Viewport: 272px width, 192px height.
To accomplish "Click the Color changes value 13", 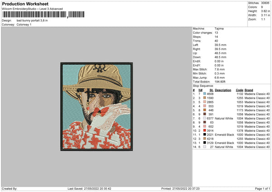I will (216, 33).
